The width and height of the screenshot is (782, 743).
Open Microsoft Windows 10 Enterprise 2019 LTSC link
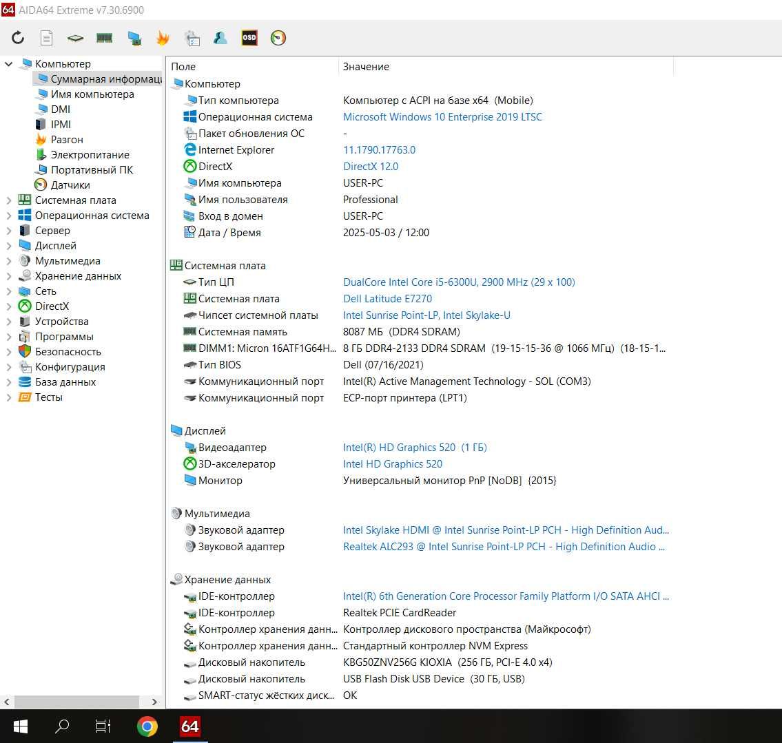[x=442, y=116]
